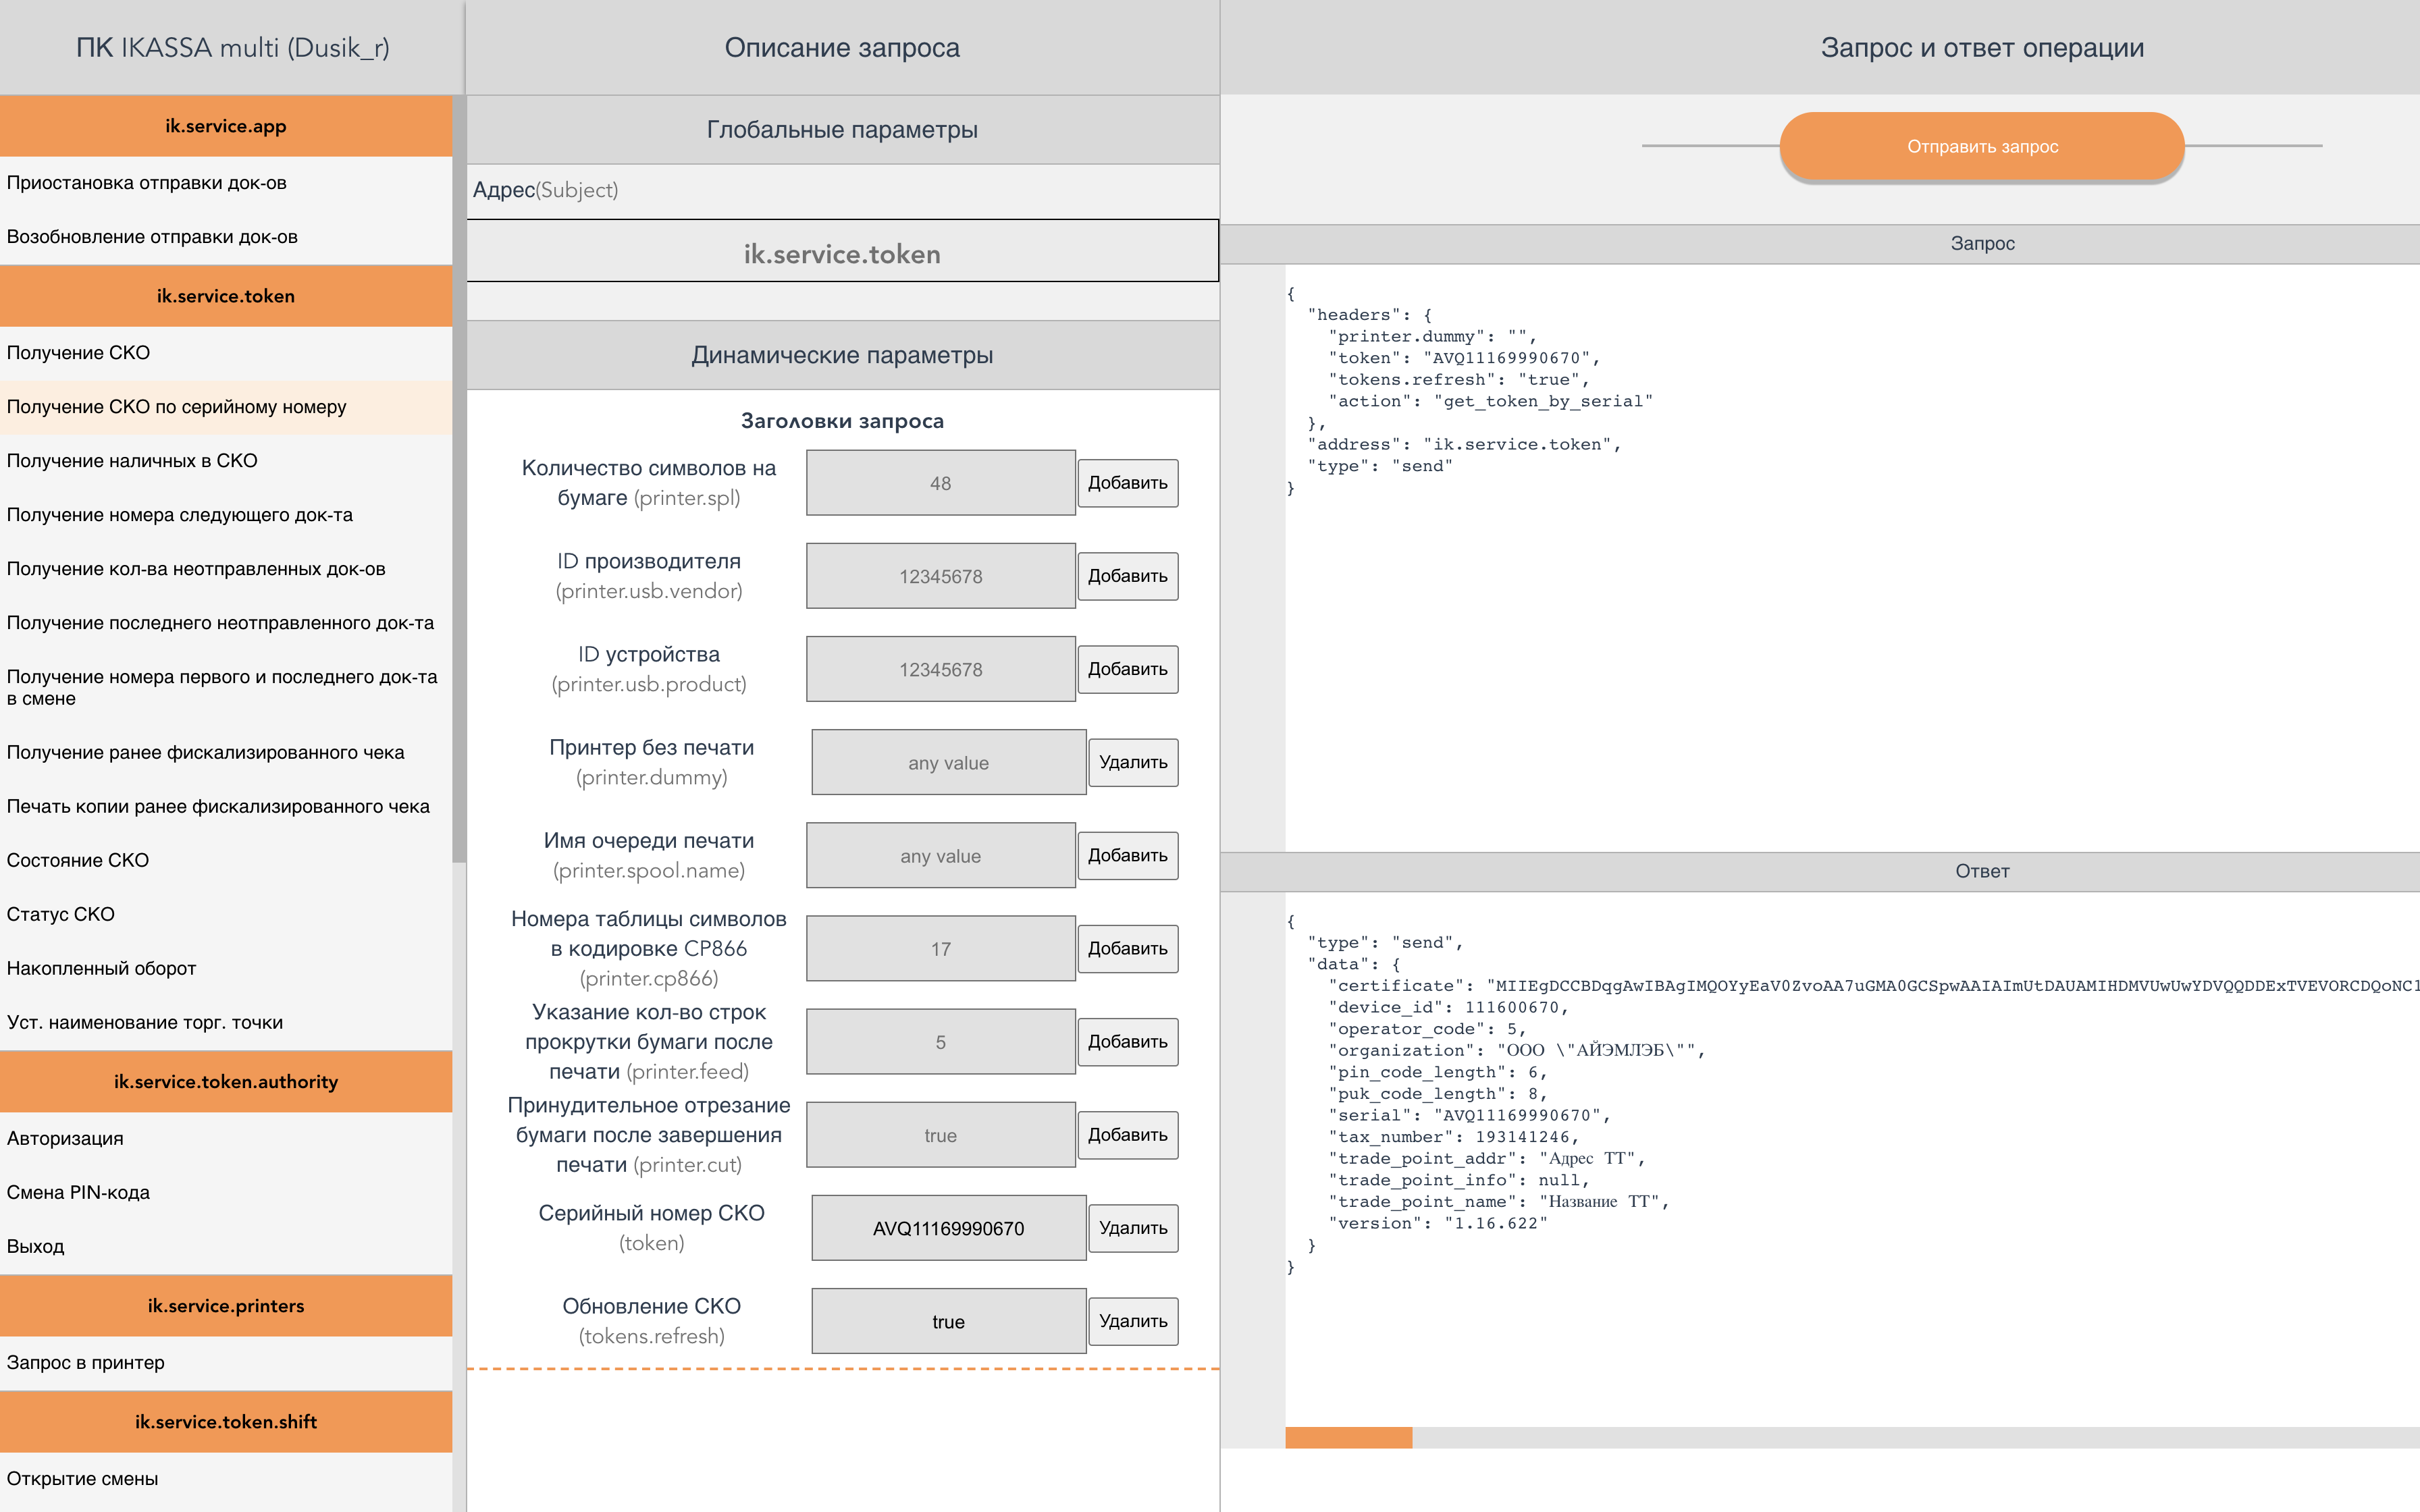Image resolution: width=2420 pixels, height=1512 pixels.
Task: Click the ik.service.token address field
Action: pyautogui.click(x=842, y=254)
